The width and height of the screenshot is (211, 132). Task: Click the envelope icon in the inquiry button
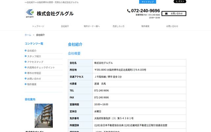(x=166, y=14)
